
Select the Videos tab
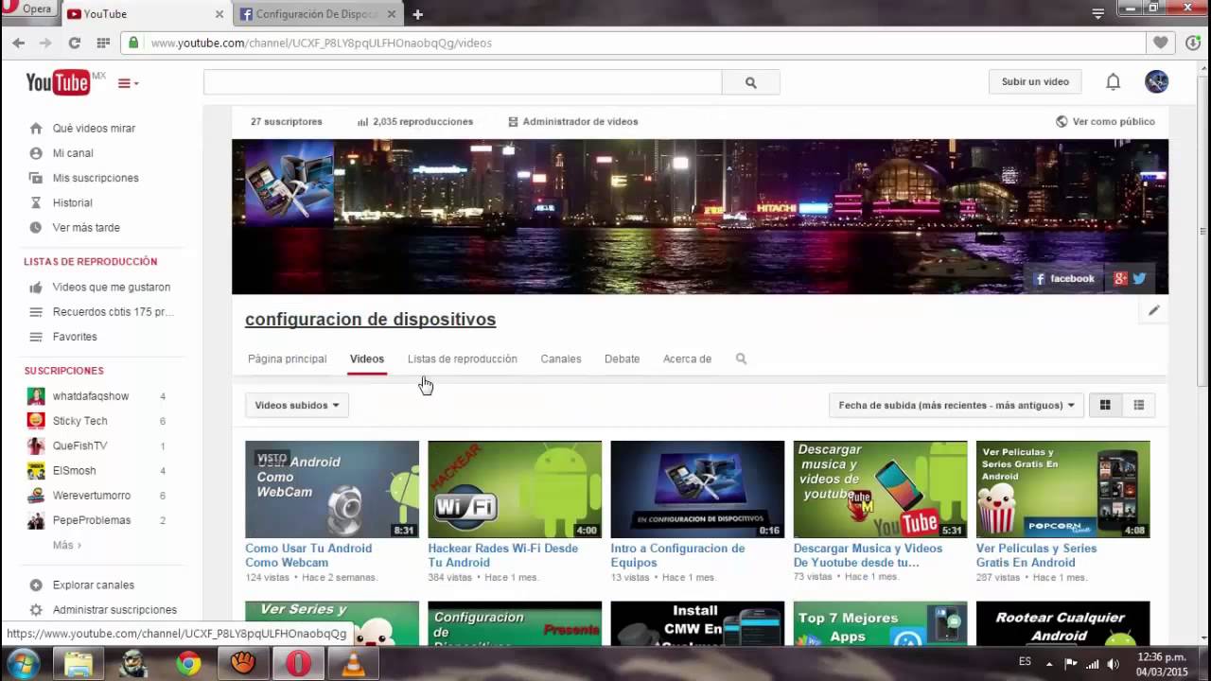pos(367,358)
